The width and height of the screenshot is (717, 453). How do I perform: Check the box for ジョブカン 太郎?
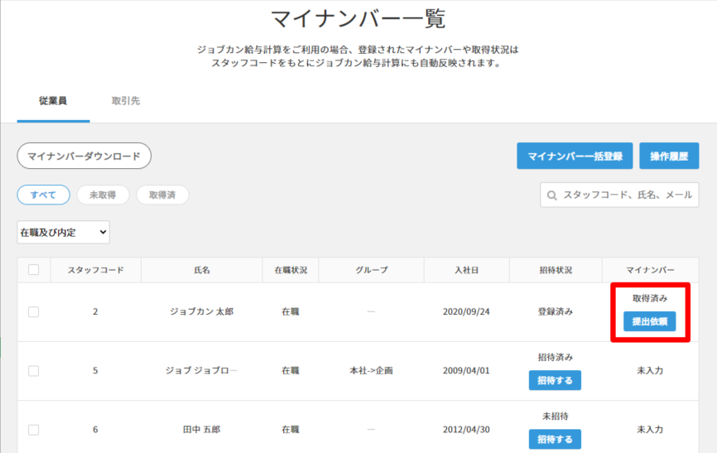33,311
